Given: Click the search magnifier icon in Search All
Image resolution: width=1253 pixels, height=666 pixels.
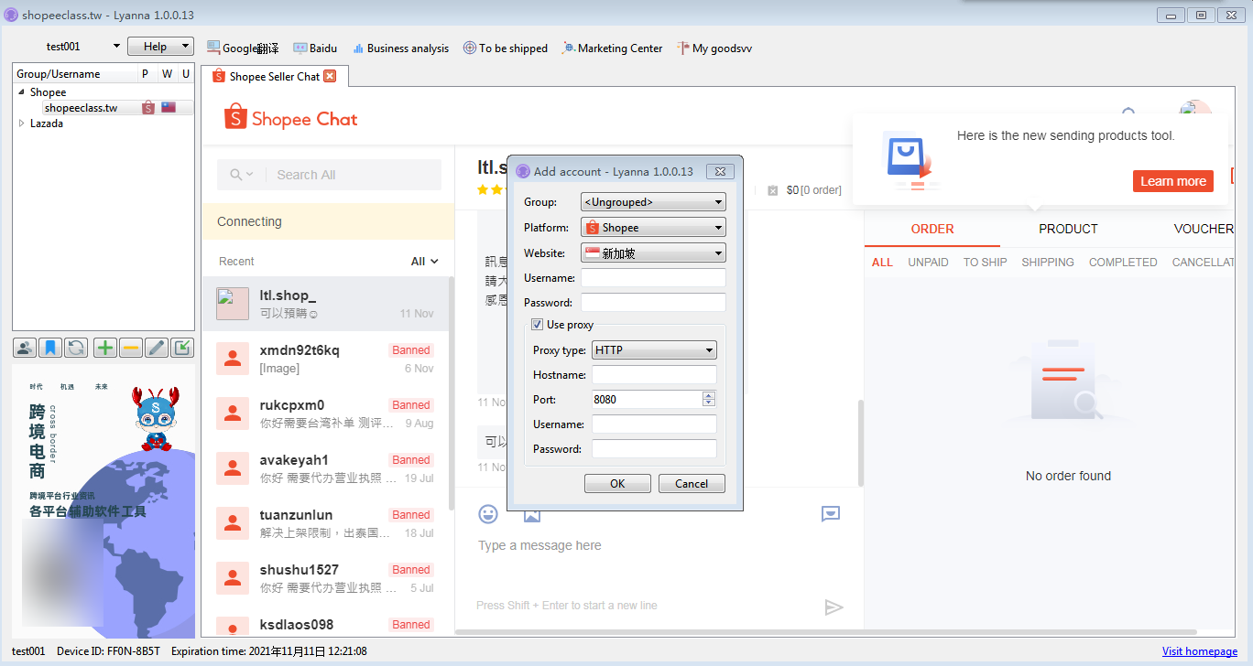Looking at the screenshot, I should click(x=236, y=175).
